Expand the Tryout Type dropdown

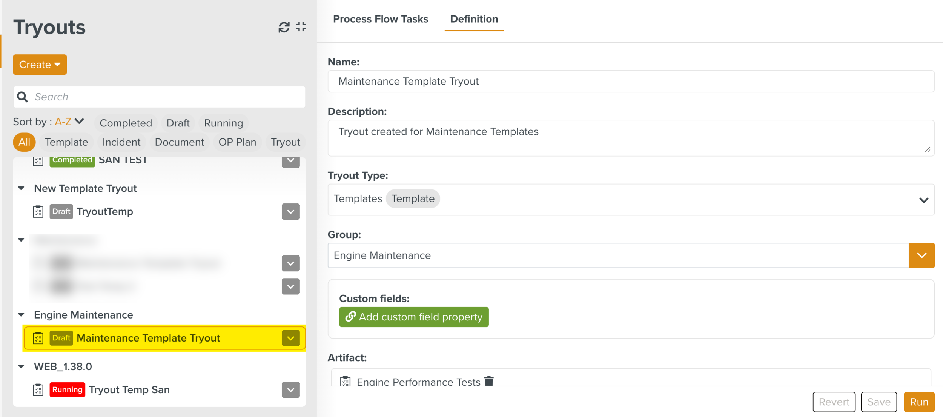(x=923, y=200)
